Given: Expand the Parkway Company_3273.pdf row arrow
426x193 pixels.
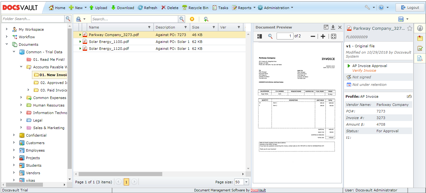Looking at the screenshot, I should 80,35.
